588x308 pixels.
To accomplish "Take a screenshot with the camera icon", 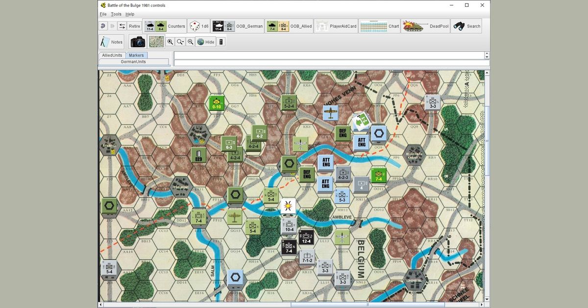I will click(x=138, y=42).
